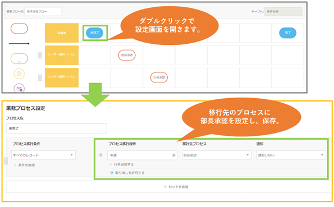
Task: Click the 移行先プロセス column label
Action: point(194,144)
